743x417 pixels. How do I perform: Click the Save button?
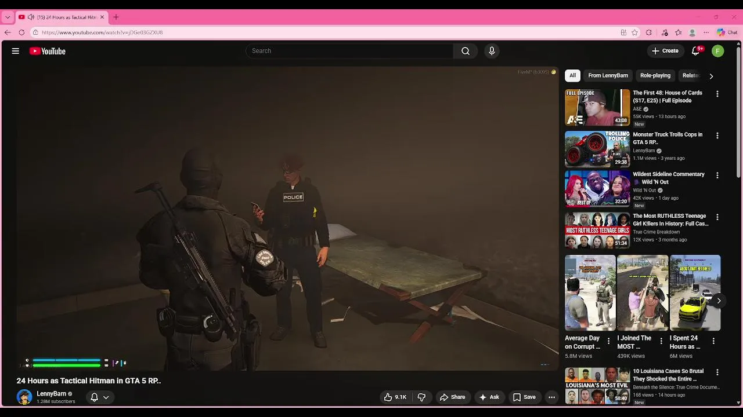524,397
